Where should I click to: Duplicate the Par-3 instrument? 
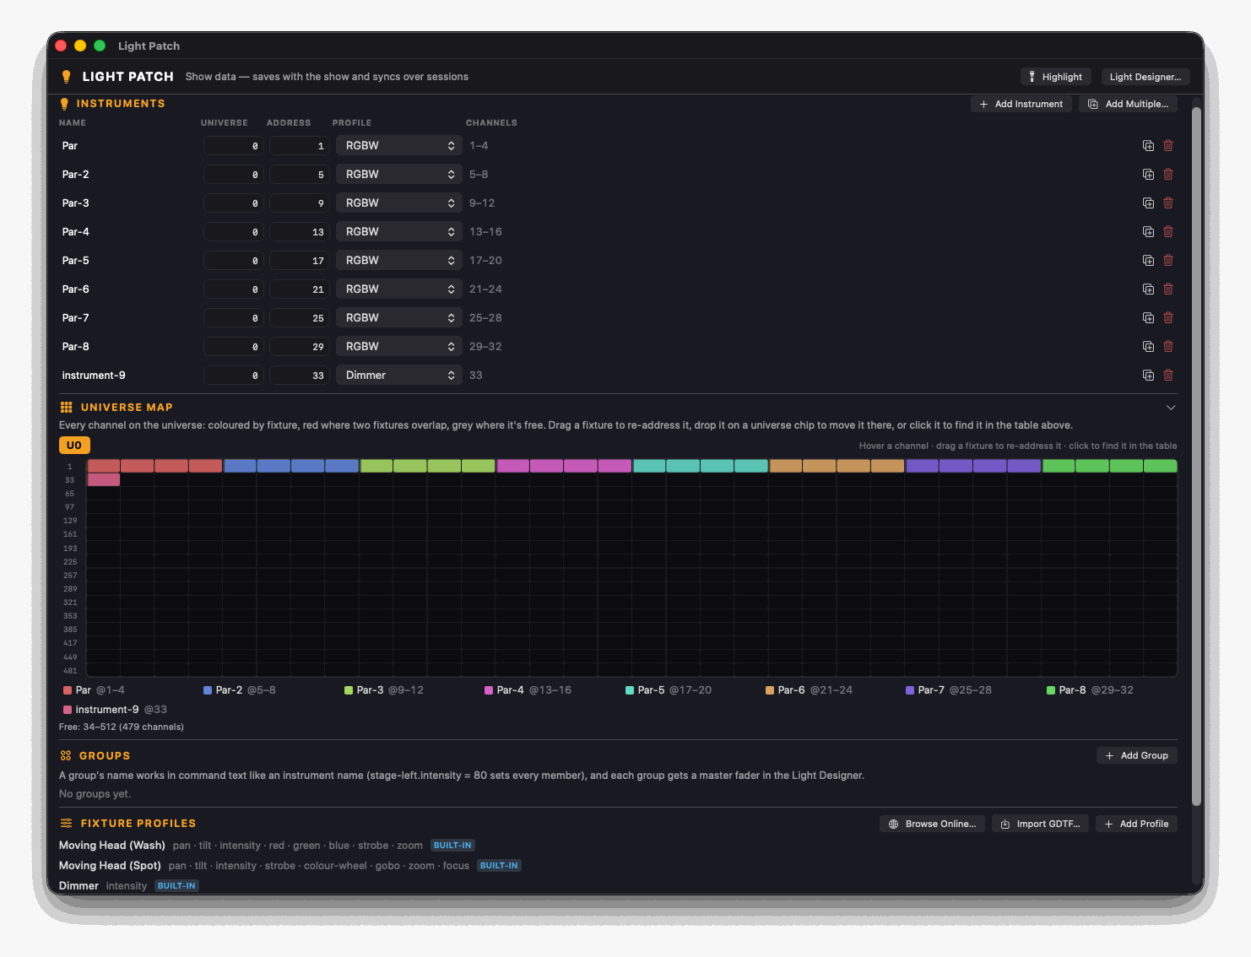pyautogui.click(x=1148, y=203)
